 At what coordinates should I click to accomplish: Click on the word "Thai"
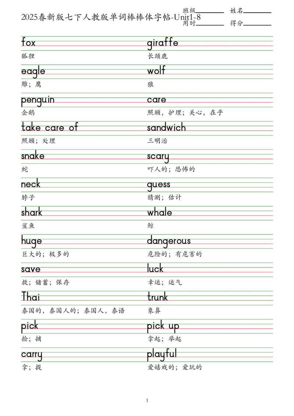point(31,298)
